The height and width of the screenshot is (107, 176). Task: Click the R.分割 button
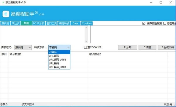[128, 47]
